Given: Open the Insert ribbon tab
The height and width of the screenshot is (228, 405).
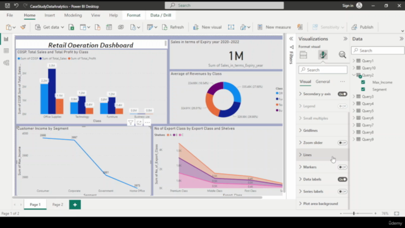Looking at the screenshot, I should [49, 15].
